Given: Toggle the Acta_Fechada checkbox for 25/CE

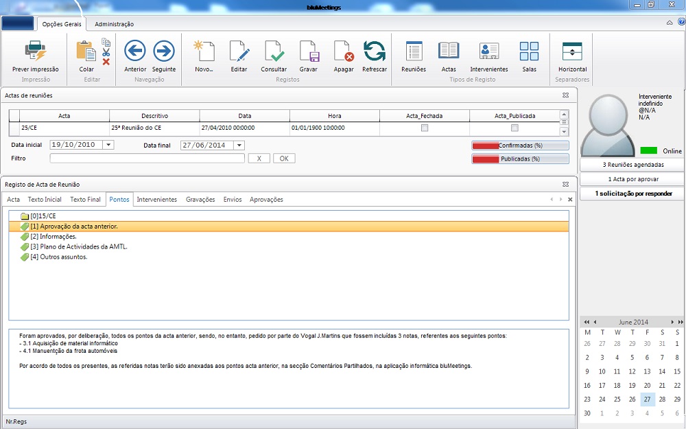Looking at the screenshot, I should 425,128.
